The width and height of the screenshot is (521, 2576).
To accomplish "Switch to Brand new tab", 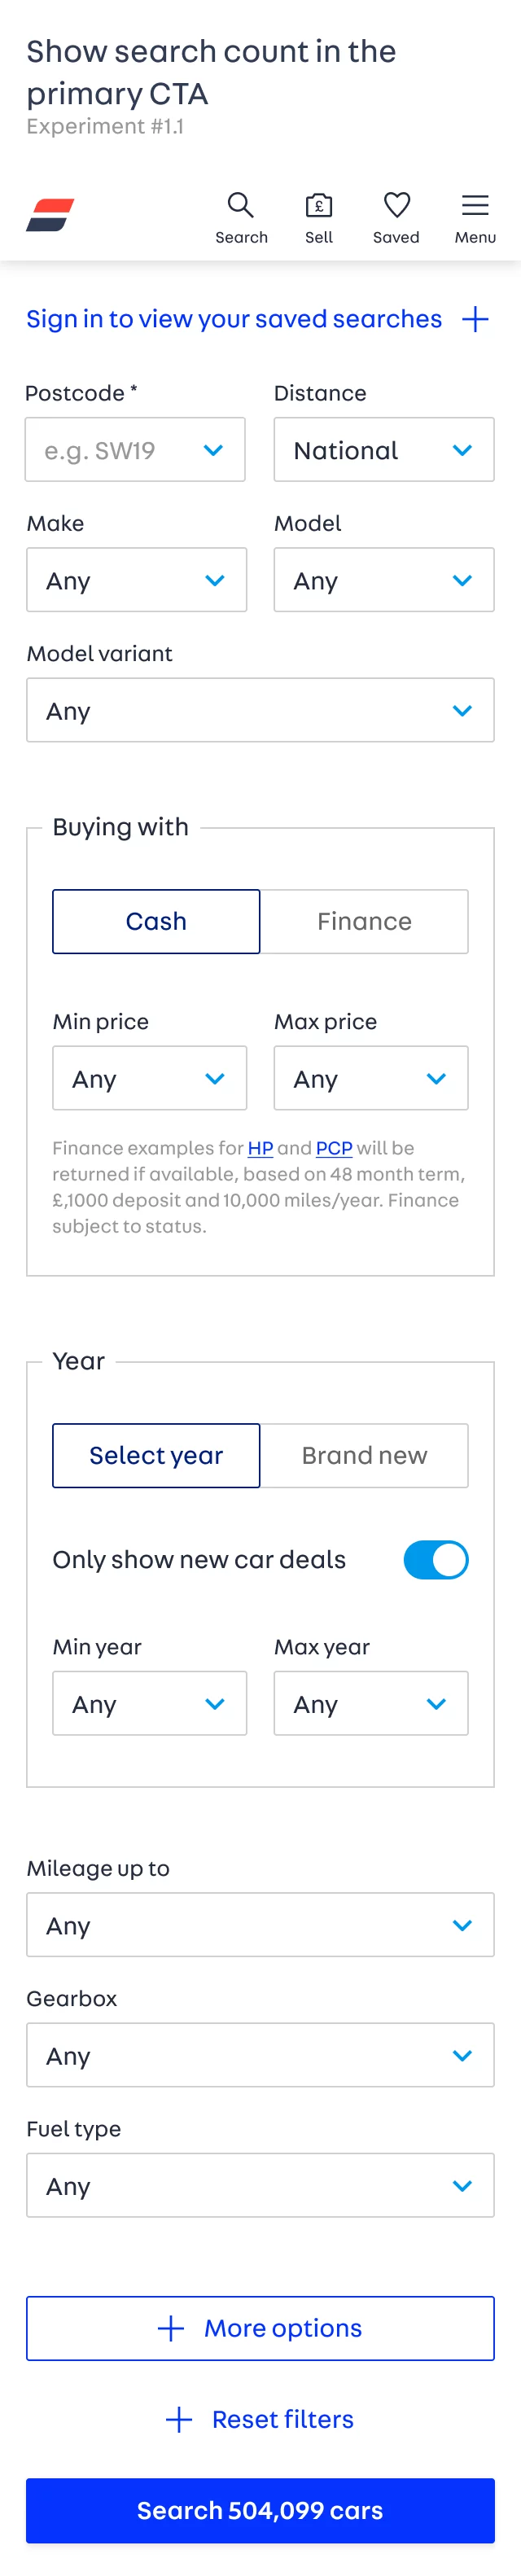I will [x=364, y=1455].
